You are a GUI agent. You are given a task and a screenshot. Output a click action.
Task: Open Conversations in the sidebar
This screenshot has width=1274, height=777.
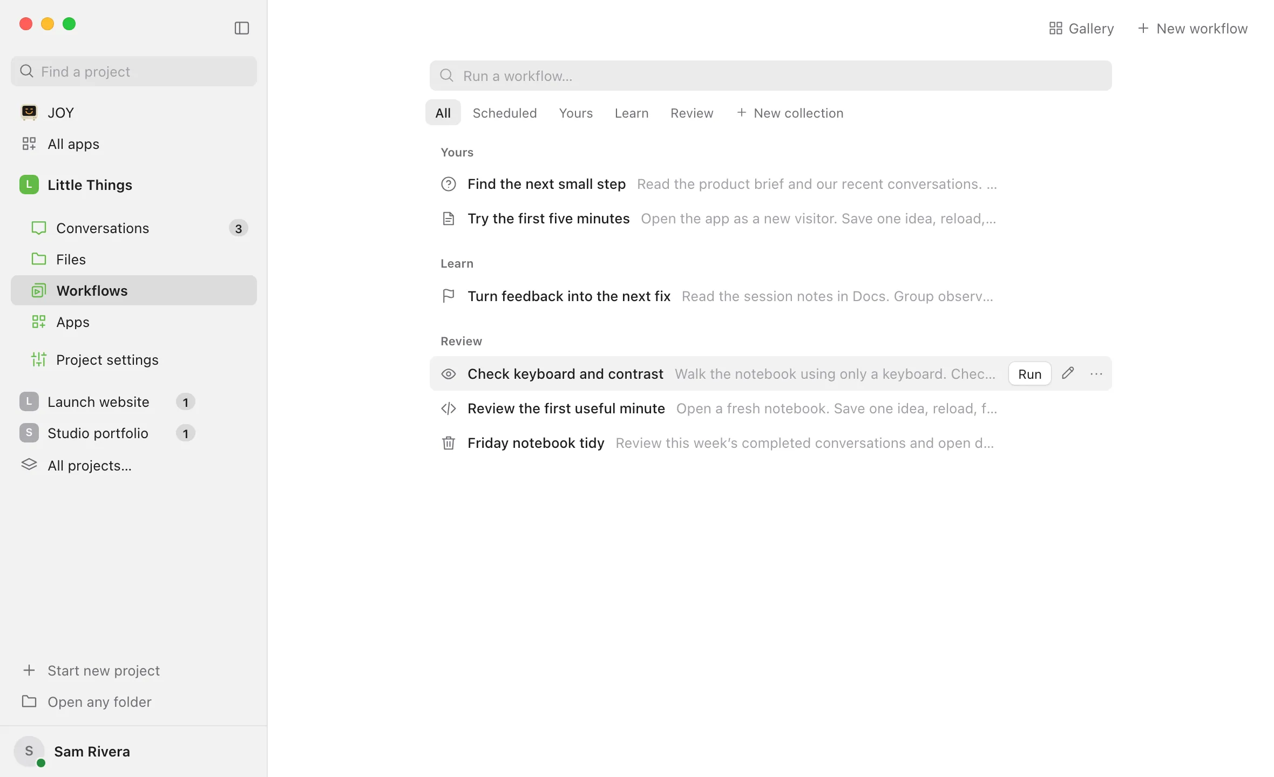(x=133, y=228)
